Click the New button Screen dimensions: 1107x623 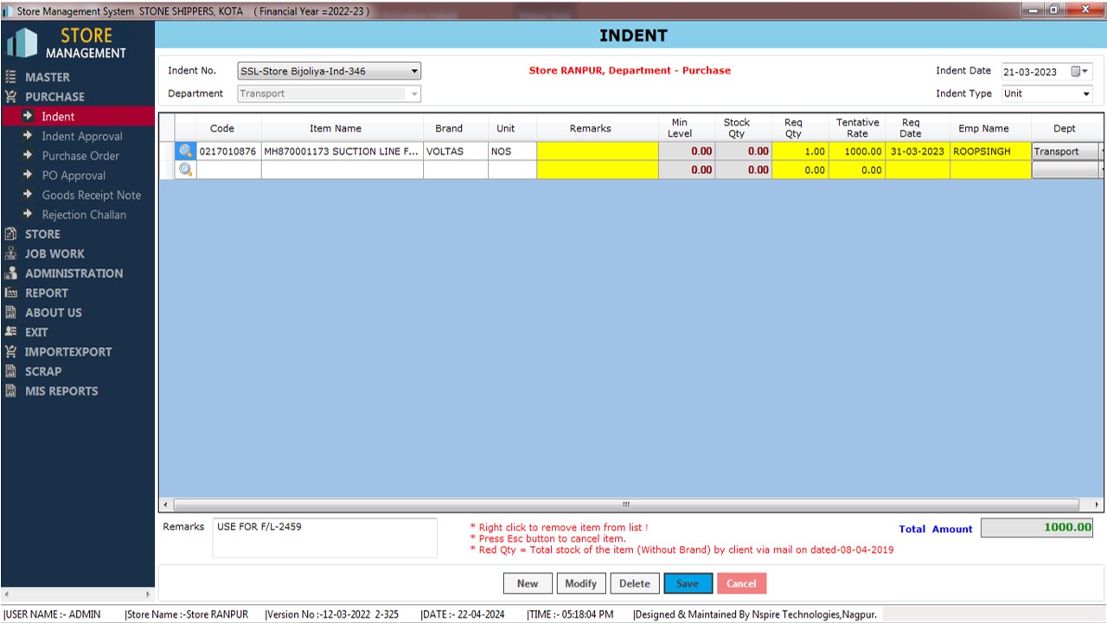coord(528,583)
